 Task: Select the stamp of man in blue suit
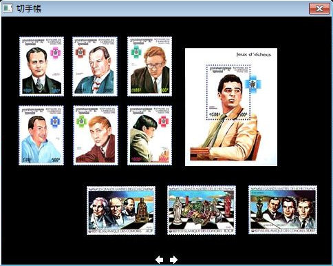(x=95, y=66)
